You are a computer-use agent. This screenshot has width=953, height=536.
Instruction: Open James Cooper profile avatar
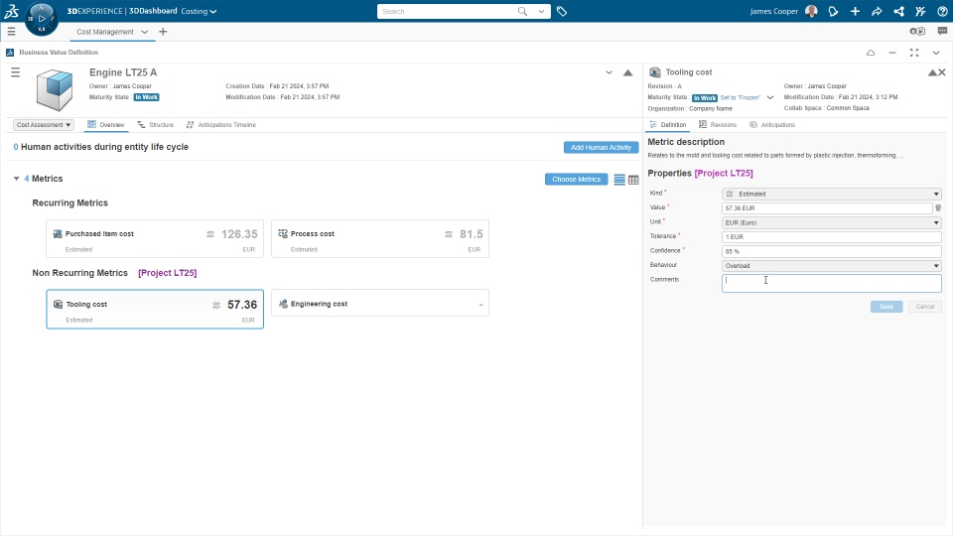click(x=811, y=11)
